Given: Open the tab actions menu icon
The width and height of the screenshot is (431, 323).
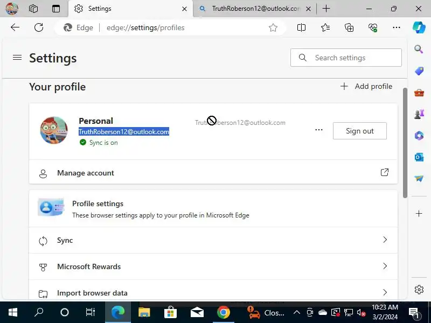Looking at the screenshot, I should [x=56, y=9].
